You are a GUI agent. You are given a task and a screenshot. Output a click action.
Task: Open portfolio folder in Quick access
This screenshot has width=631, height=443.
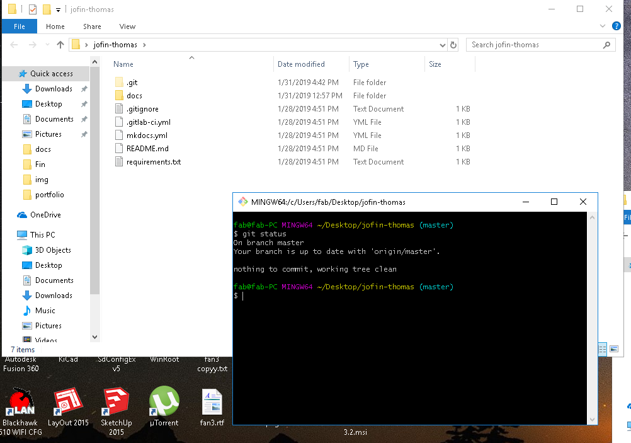43,195
